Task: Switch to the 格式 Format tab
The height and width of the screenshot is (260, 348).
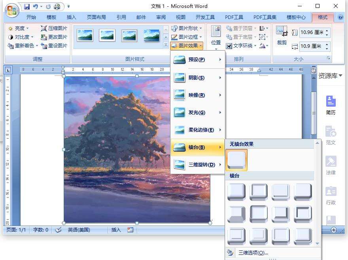Action: tap(323, 17)
